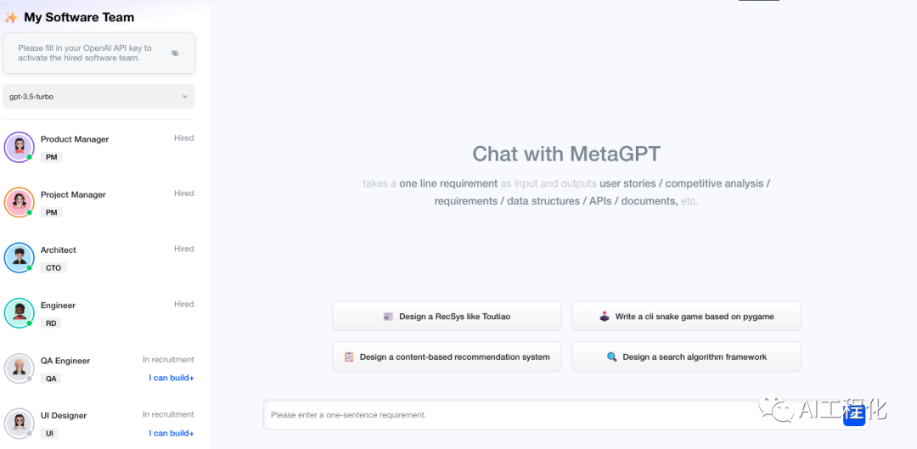The height and width of the screenshot is (449, 917).
Task: Select the Engineer avatar
Action: pos(19,312)
